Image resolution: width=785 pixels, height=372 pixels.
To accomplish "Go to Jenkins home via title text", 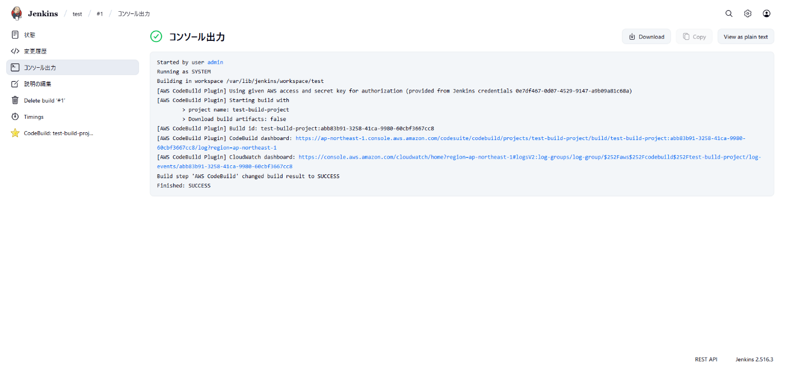I will pos(43,13).
